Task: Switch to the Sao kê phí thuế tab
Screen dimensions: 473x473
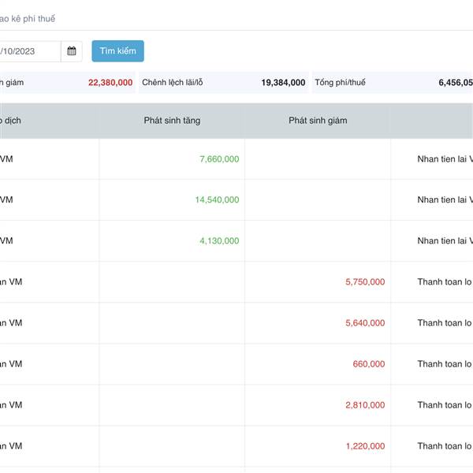Action: [28, 18]
